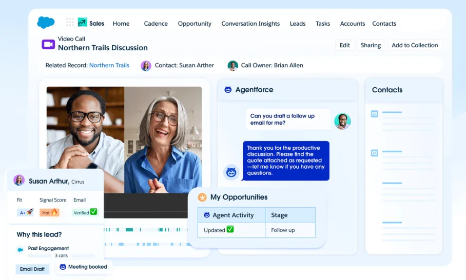The image size is (466, 280).
Task: Click the 'Updated' table cell text
Action: point(215,230)
